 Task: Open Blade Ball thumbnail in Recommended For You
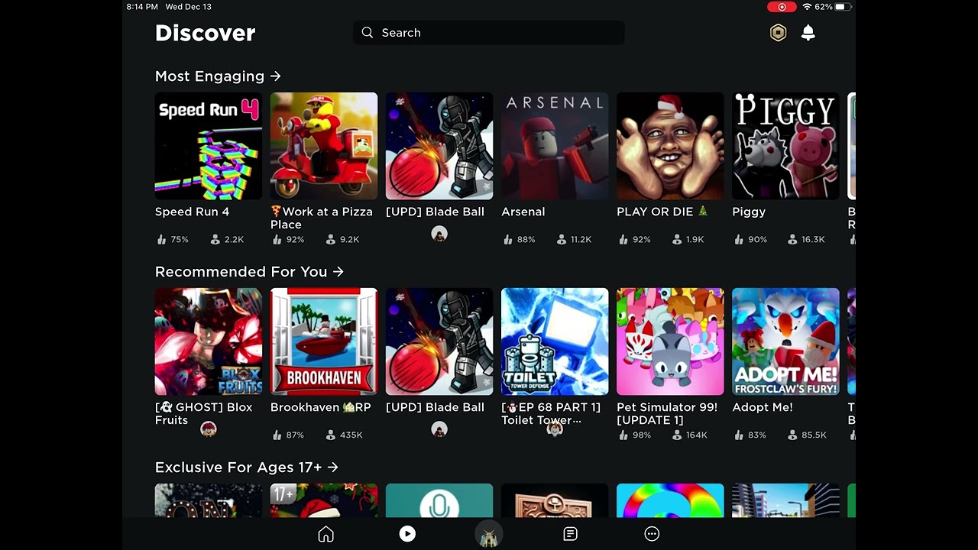coord(439,341)
